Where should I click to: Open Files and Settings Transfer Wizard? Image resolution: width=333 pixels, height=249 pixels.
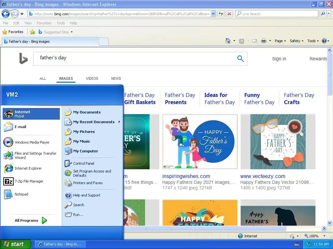click(31, 155)
